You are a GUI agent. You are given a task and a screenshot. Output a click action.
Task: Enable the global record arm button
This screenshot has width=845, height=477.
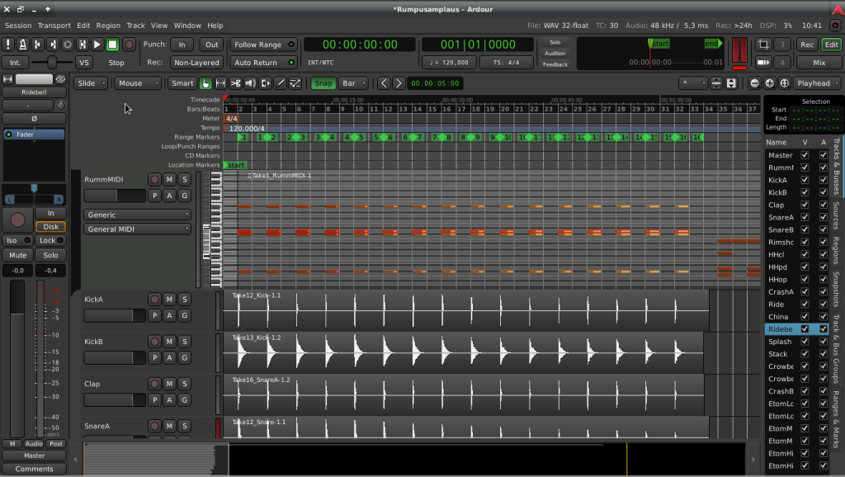[x=128, y=45]
